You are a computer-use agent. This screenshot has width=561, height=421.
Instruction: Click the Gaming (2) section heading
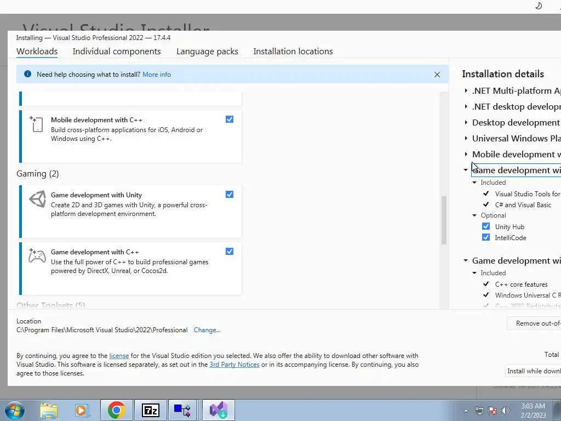(38, 174)
